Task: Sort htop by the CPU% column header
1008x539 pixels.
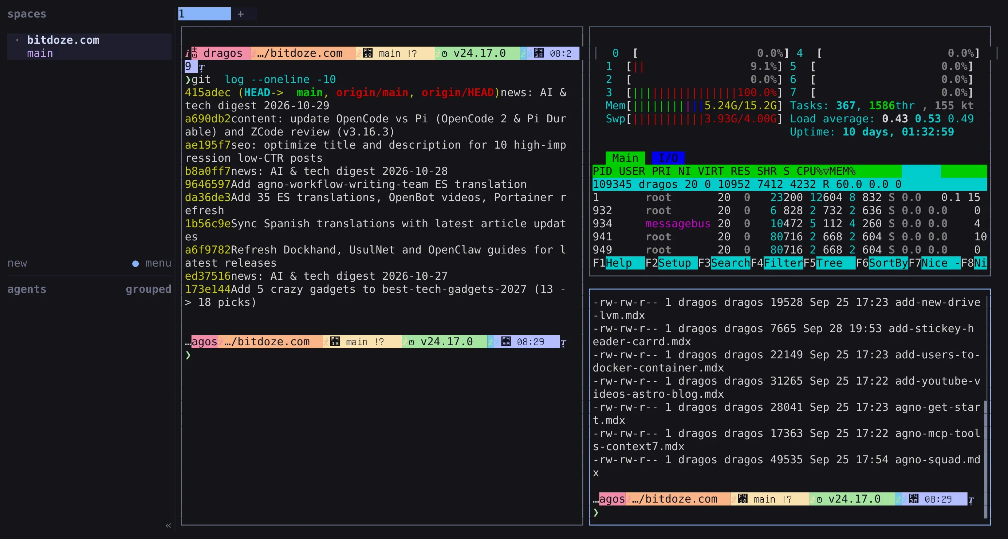Action: click(813, 171)
